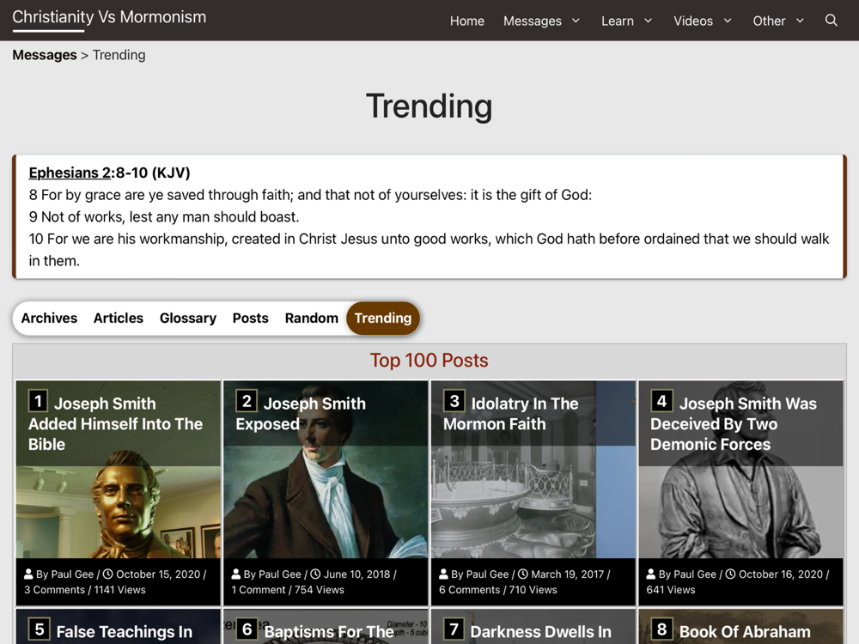Switch to the Random tab
Screen dimensions: 859x644
[311, 319]
